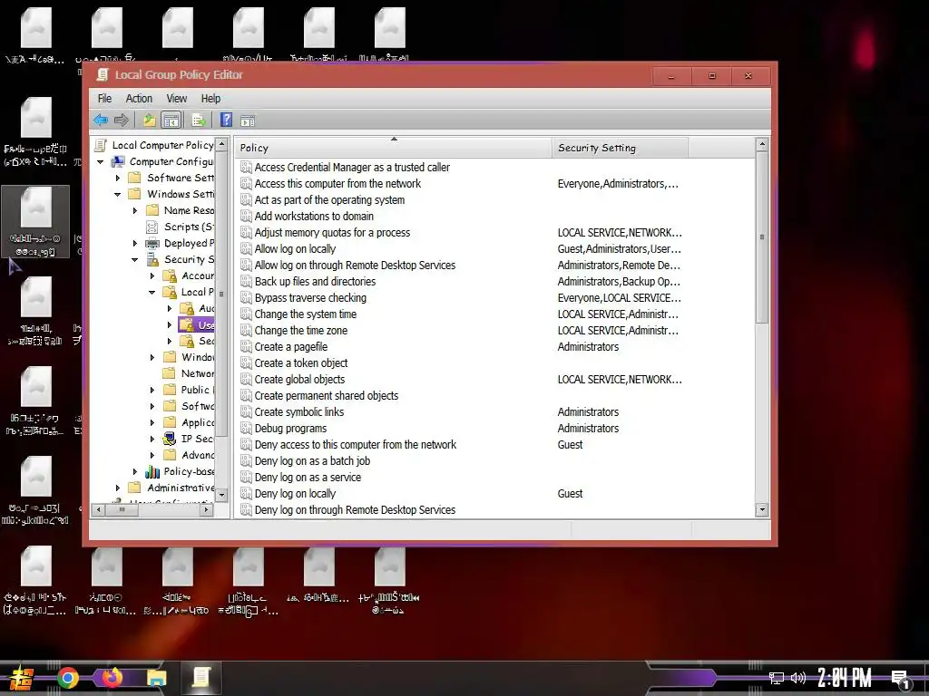This screenshot has width=929, height=696.
Task: Click Group Policy Editor taskbar icon
Action: pos(200,678)
